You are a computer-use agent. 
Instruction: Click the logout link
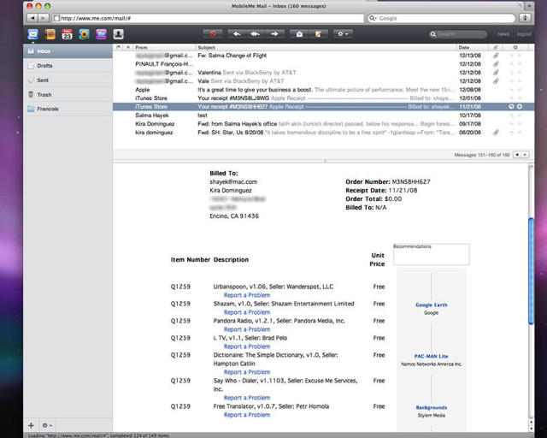pos(524,34)
